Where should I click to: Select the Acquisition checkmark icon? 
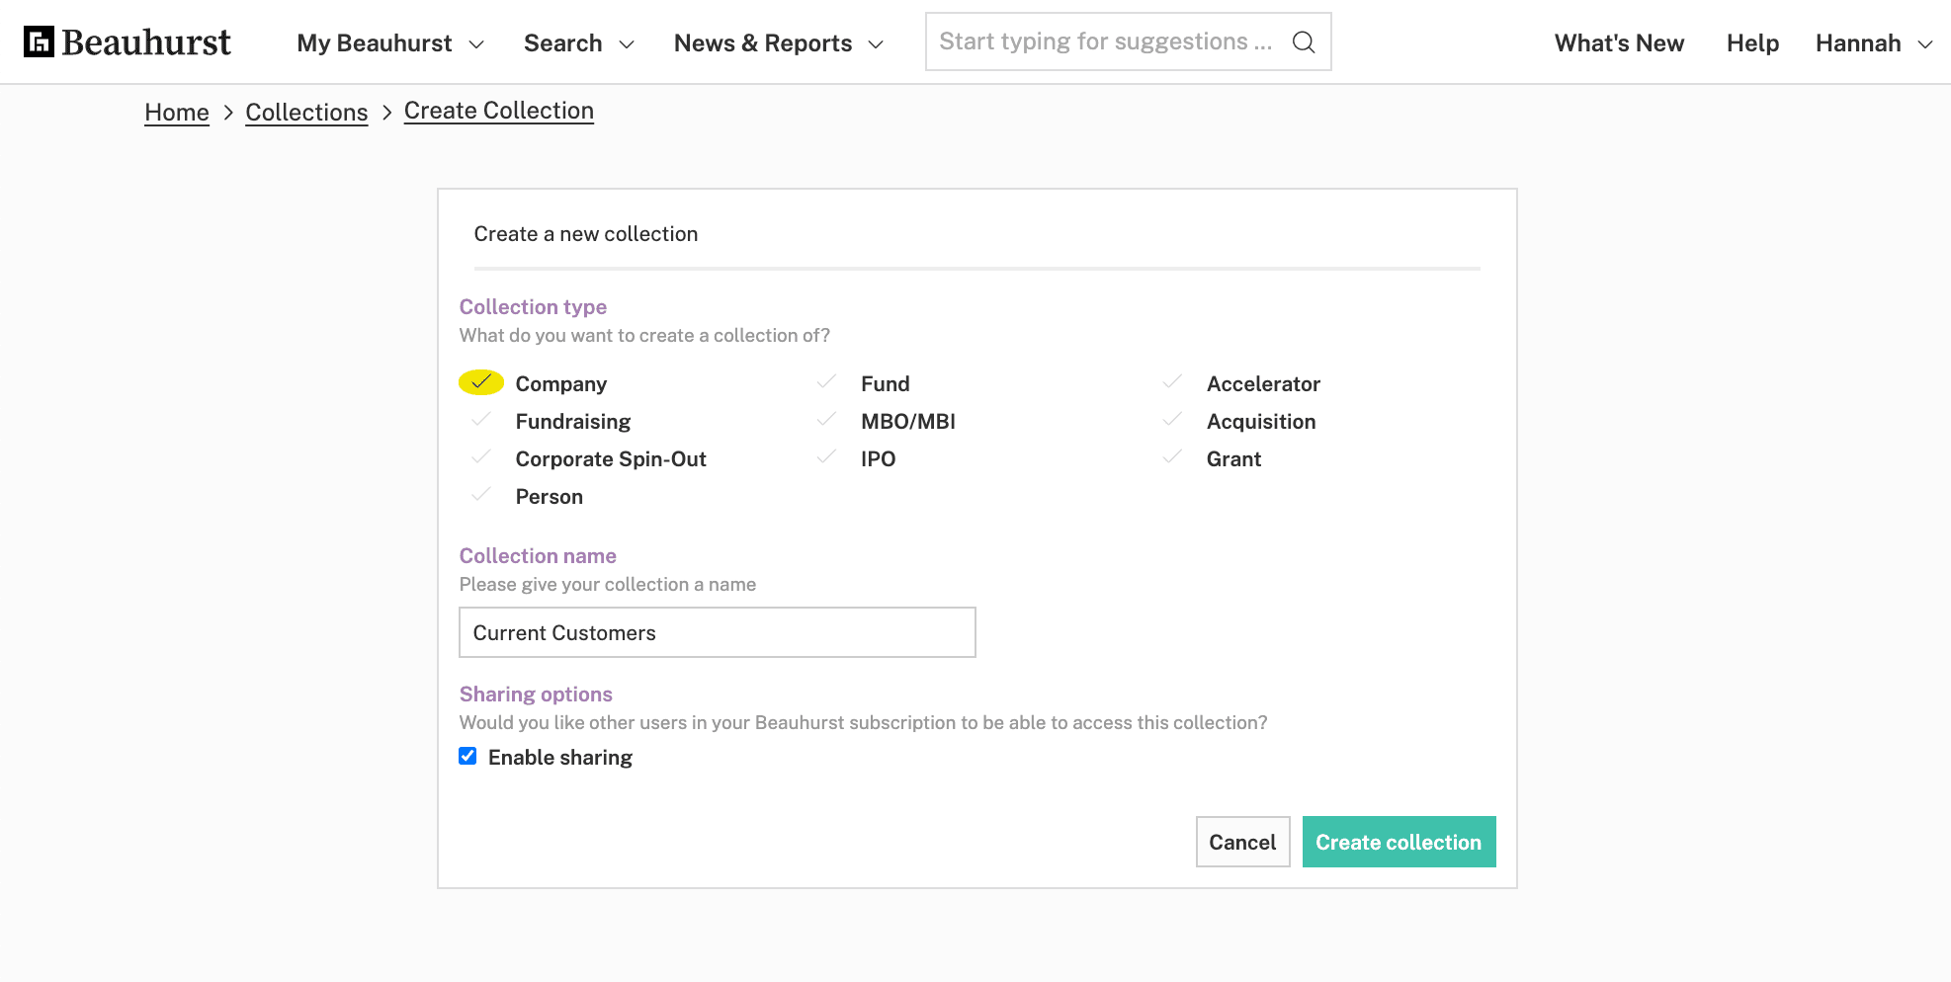coord(1172,420)
